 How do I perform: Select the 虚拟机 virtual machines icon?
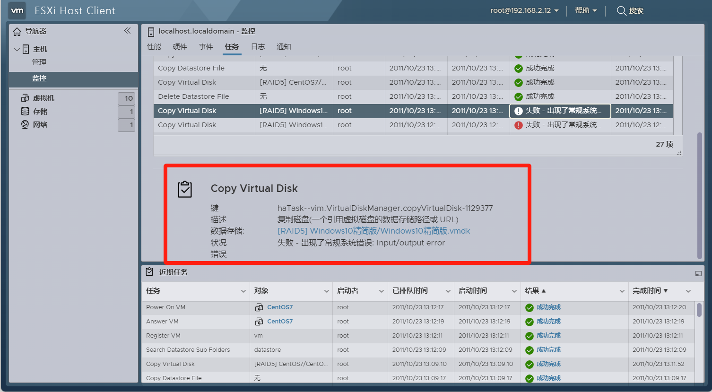tap(25, 98)
